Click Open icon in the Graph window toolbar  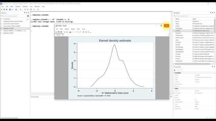[56, 32]
